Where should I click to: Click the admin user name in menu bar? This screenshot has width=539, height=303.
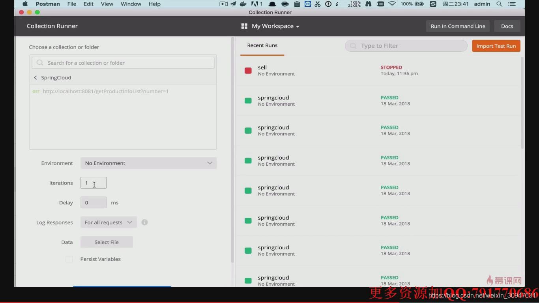point(482,4)
